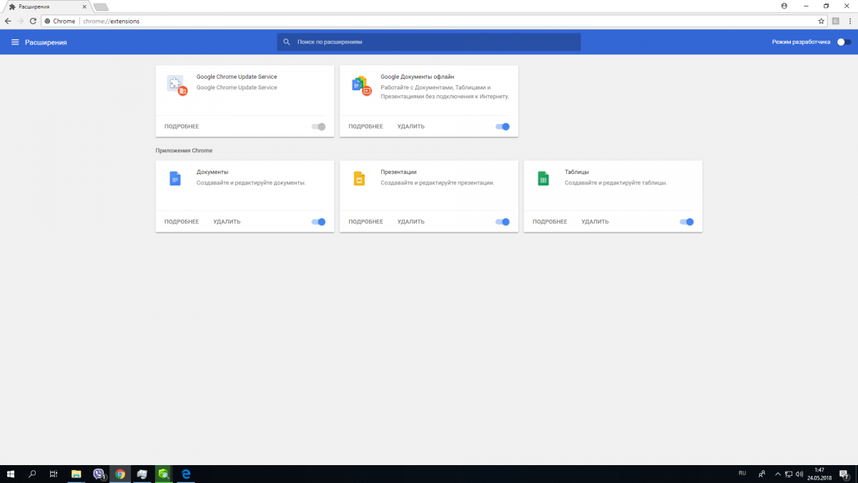This screenshot has height=483, width=858.
Task: Enable Режим разработчика toggle
Action: coord(844,42)
